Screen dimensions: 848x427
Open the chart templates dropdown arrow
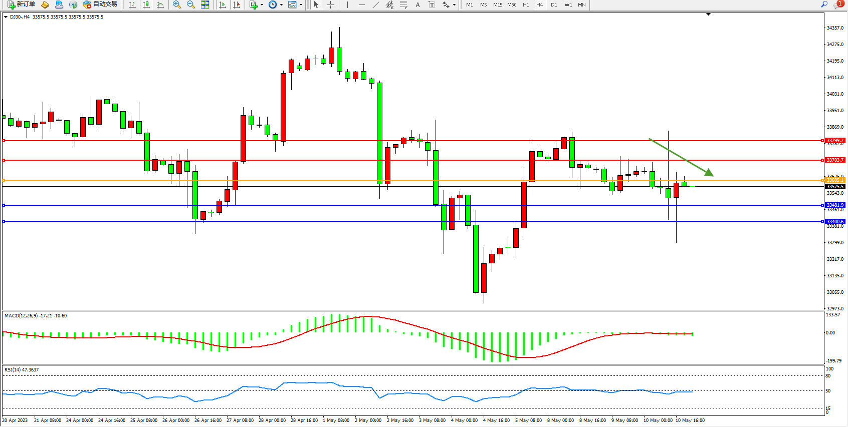pyautogui.click(x=301, y=5)
